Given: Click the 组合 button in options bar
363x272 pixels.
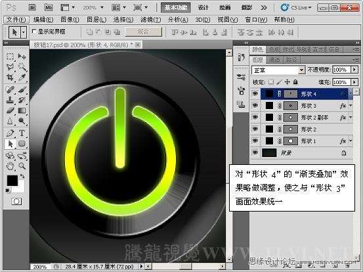Looking at the screenshot, I should (x=144, y=32).
